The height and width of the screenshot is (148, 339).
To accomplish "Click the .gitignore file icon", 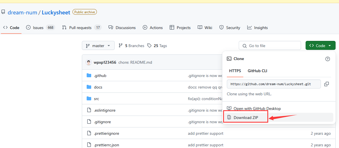I will pyautogui.click(x=89, y=122).
